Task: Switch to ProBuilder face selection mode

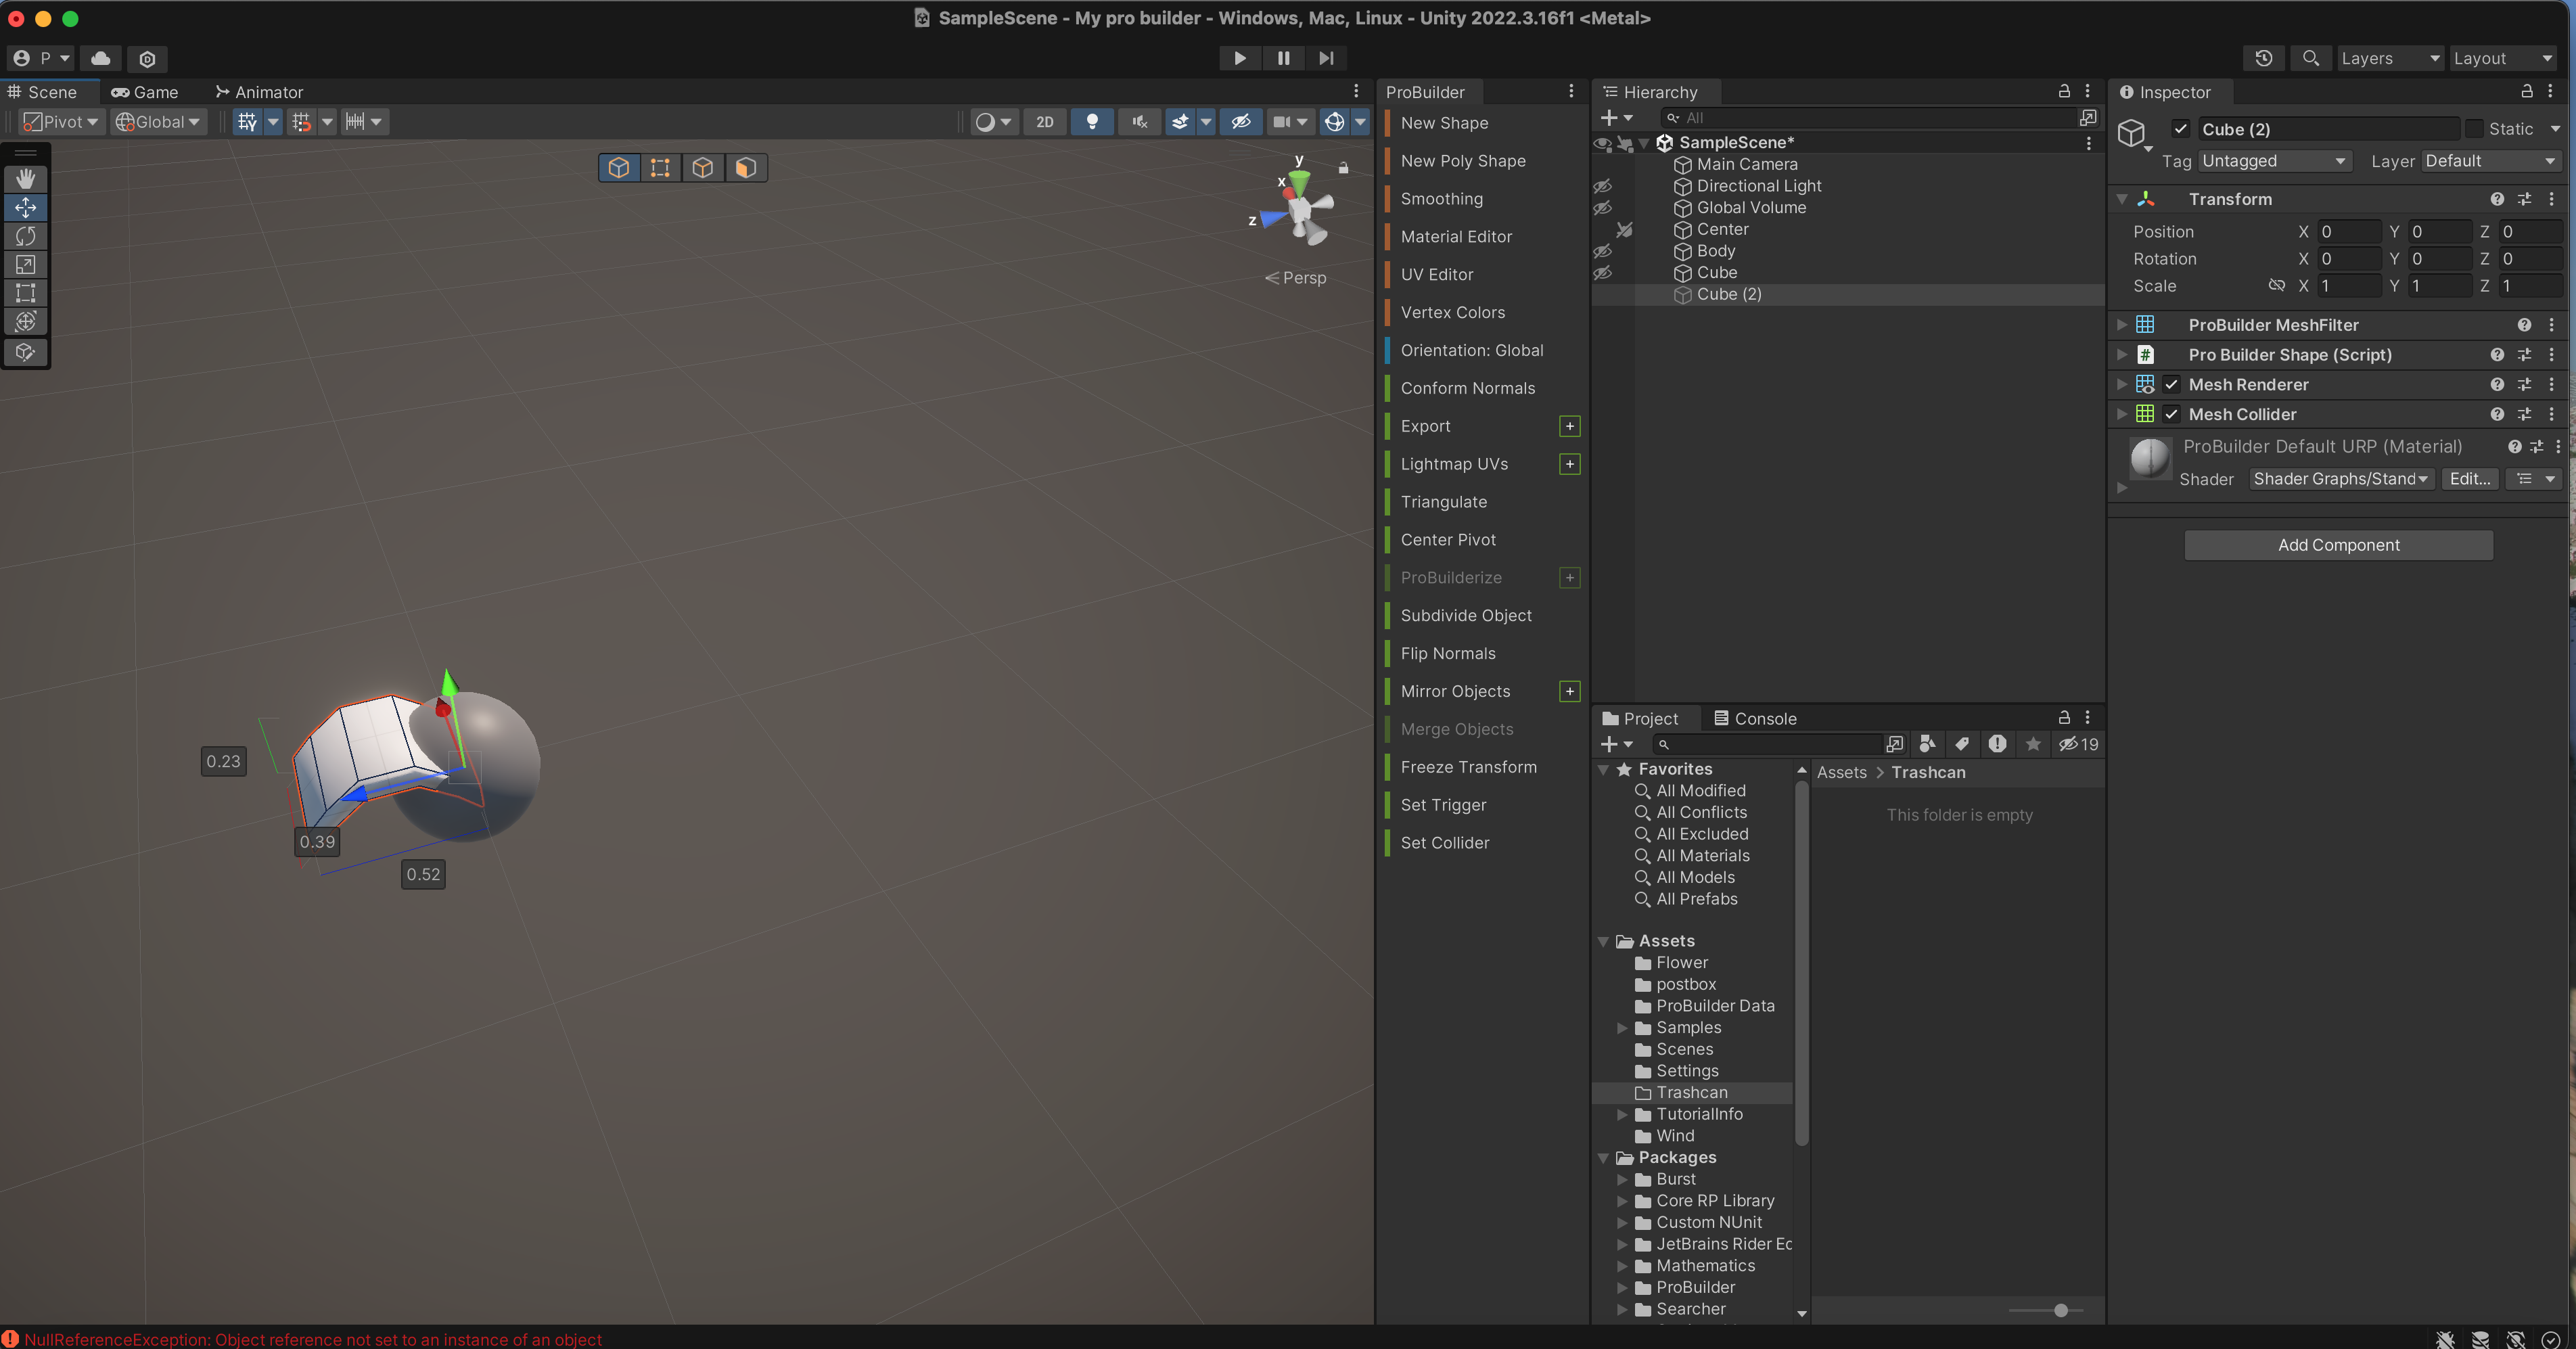Action: click(745, 168)
